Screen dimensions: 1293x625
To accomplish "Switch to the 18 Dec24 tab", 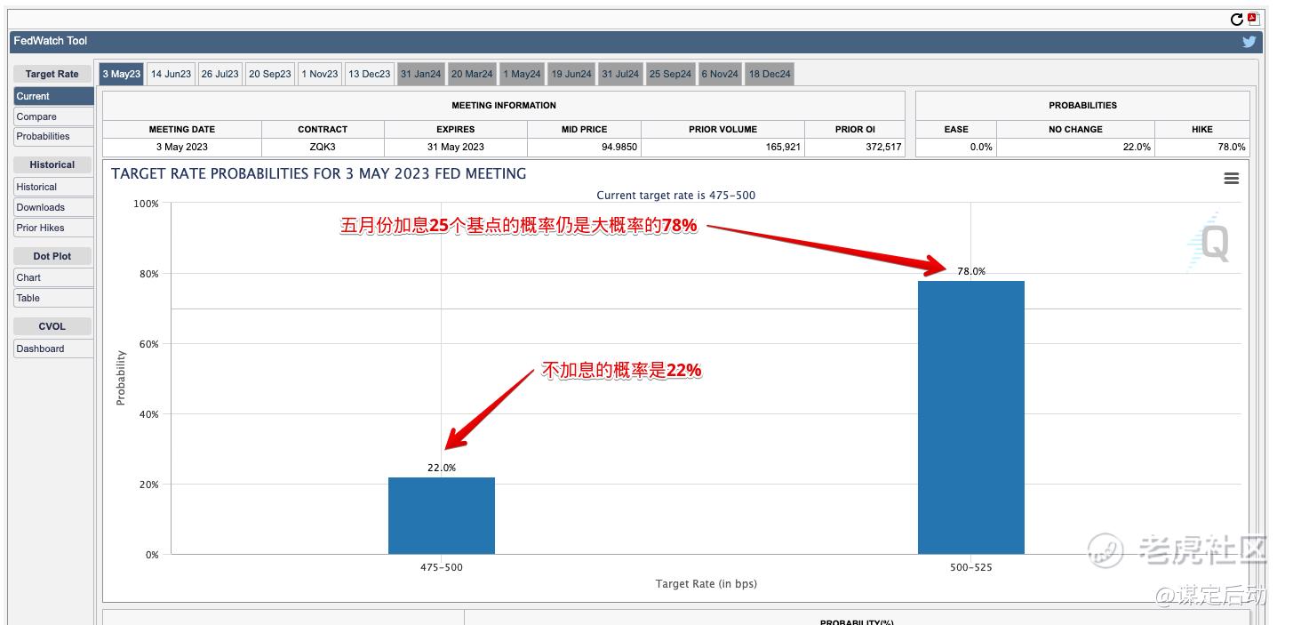I will [769, 74].
